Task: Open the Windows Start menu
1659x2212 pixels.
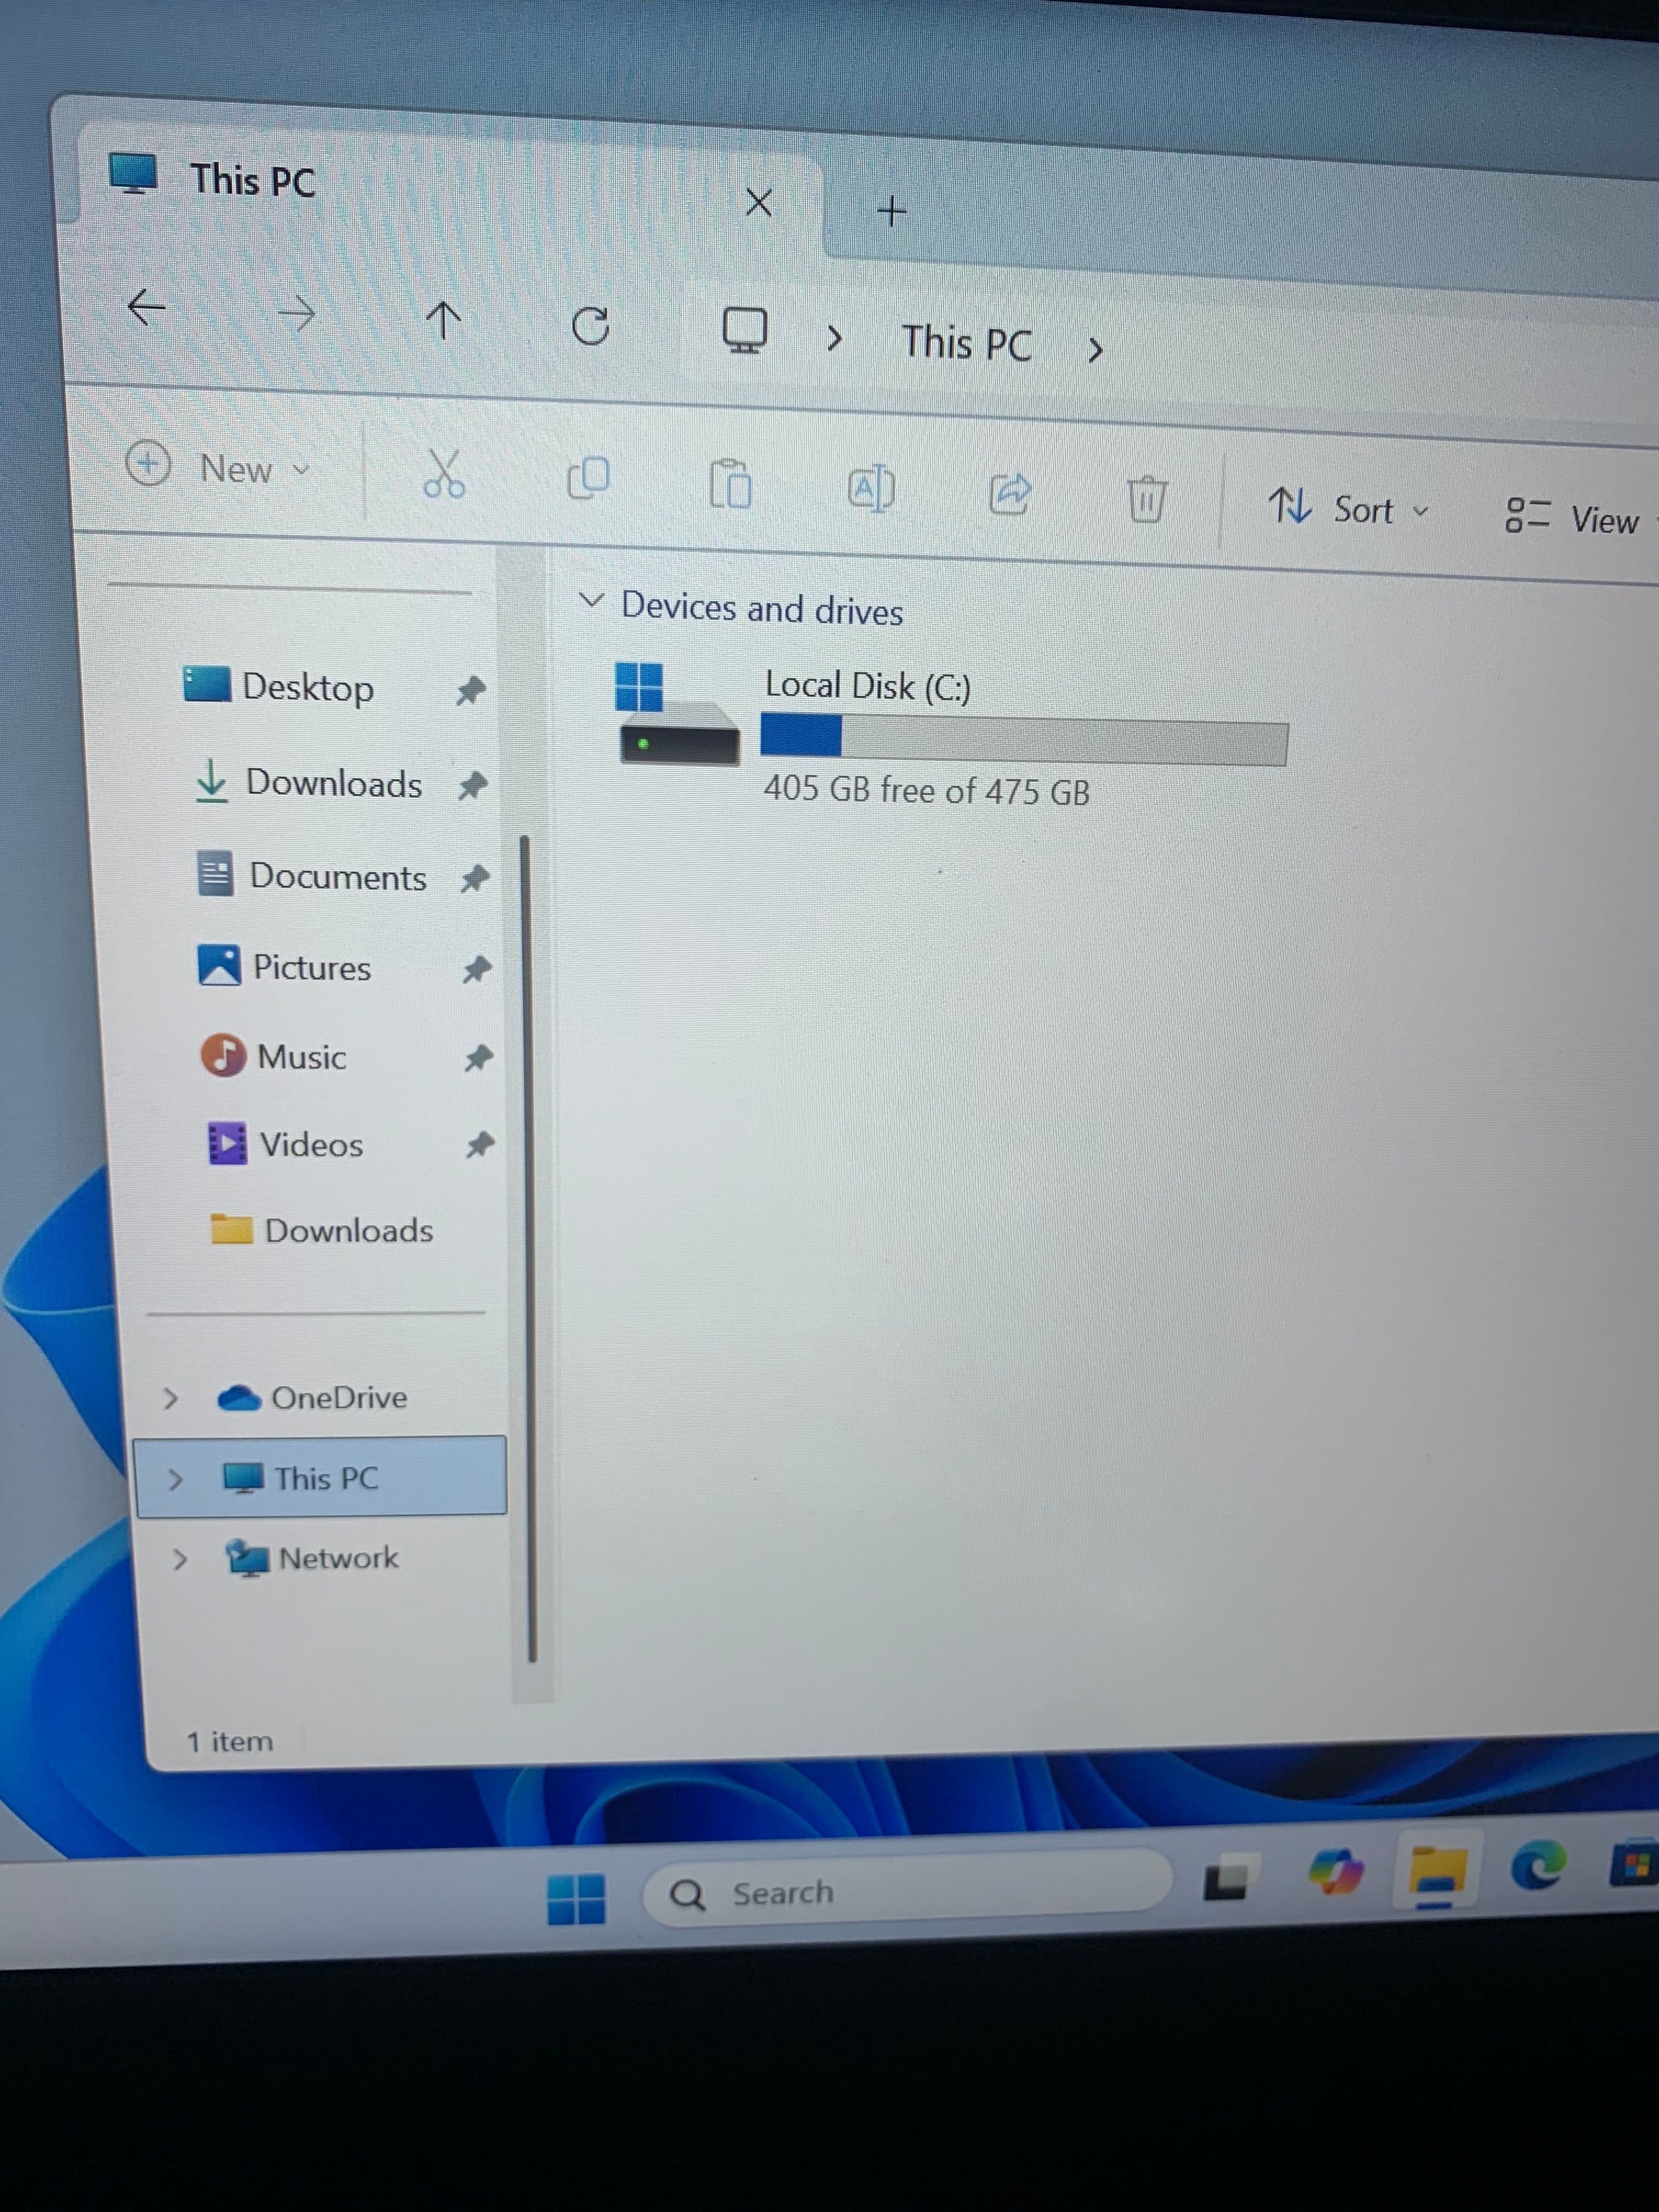Action: tap(576, 1898)
